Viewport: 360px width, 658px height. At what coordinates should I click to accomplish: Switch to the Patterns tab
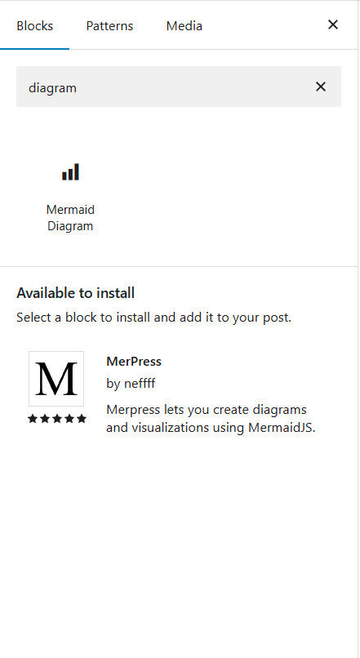point(109,25)
